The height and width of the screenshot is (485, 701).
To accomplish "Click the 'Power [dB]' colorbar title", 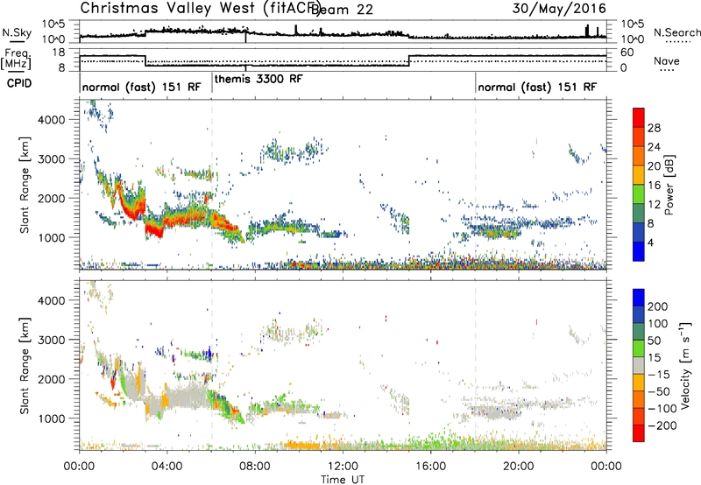I will [669, 185].
